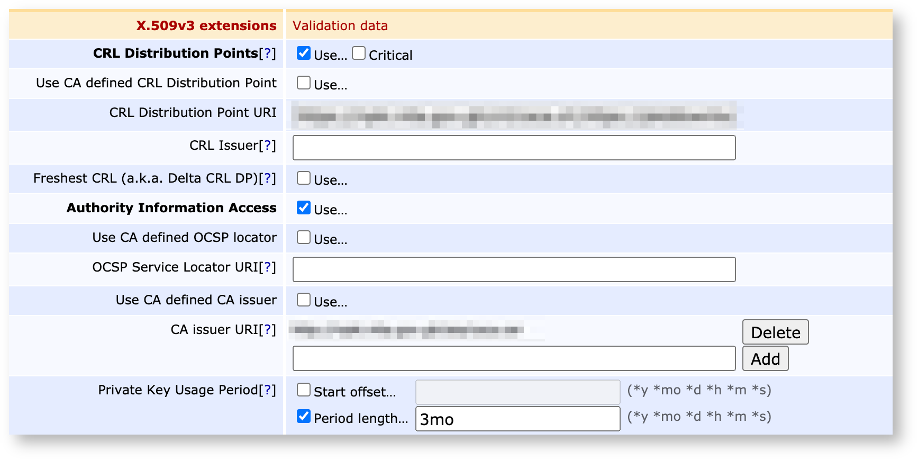This screenshot has height=460, width=918.
Task: Delete the existing CA issuer URI
Action: point(775,332)
